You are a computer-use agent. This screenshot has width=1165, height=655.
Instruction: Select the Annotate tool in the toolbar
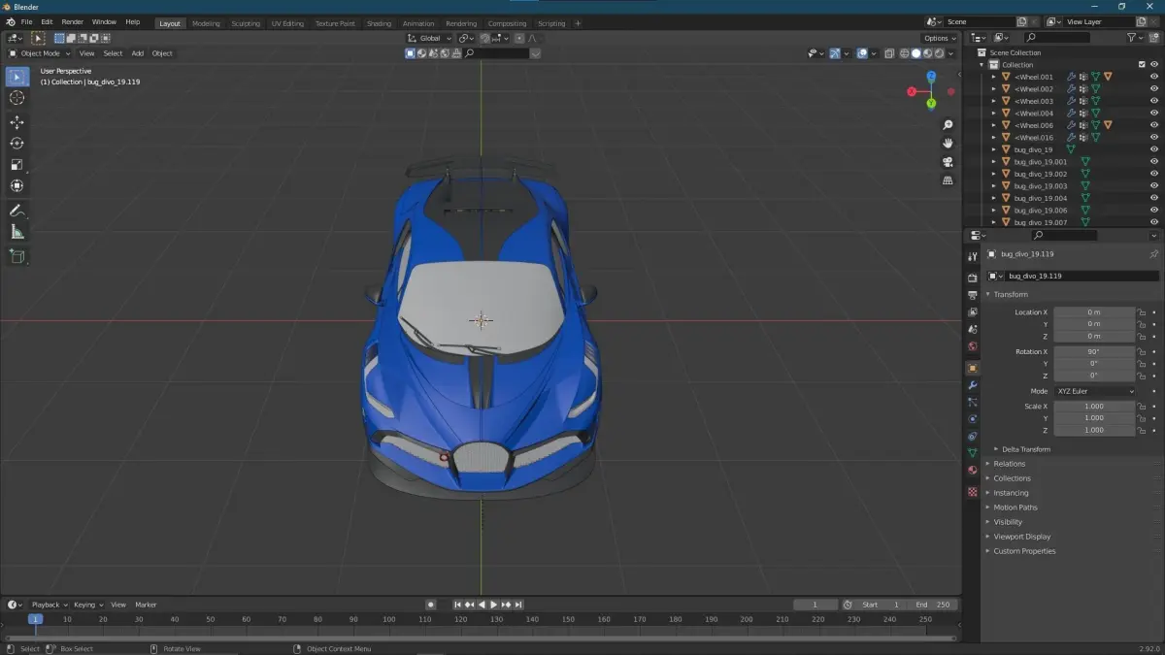click(x=17, y=211)
